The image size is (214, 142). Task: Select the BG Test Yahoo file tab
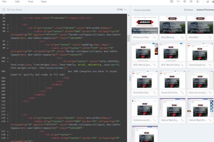(15, 10)
